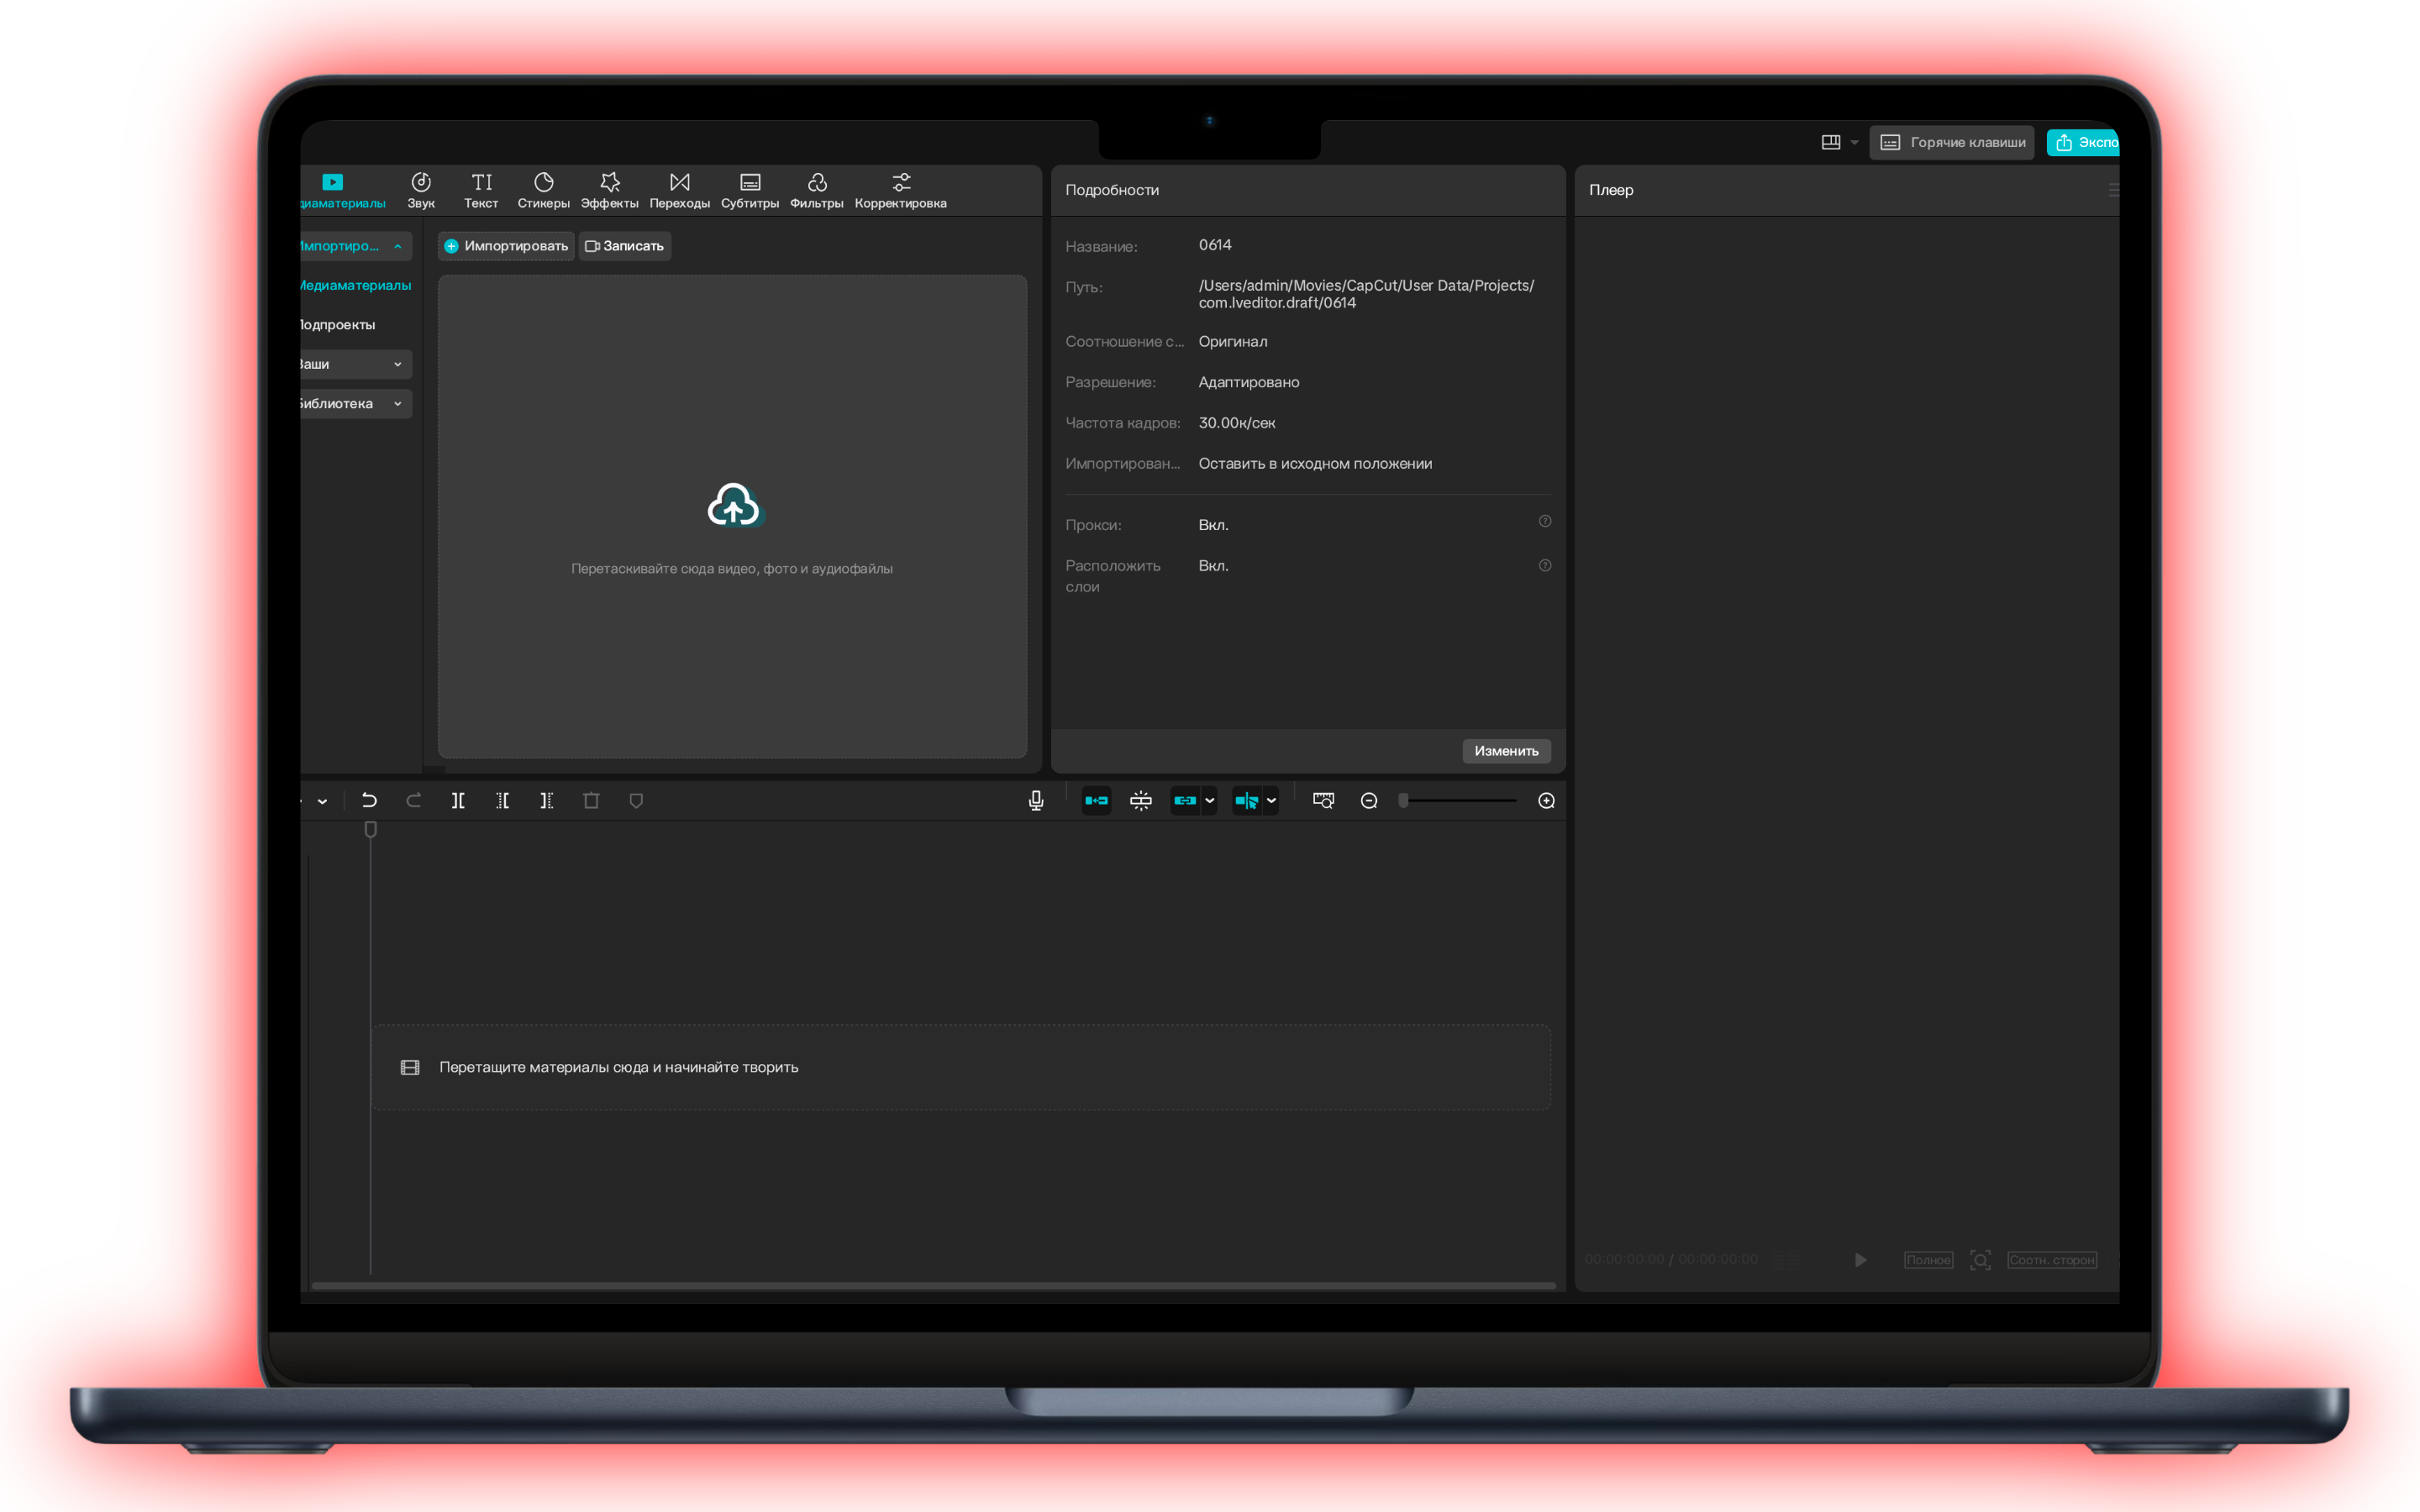Open the Transitions panel icon
2420x1512 pixels.
(679, 183)
